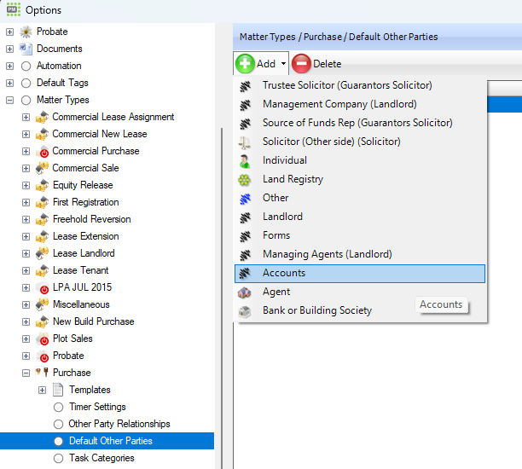
Task: Select the Timer Settings radio circle
Action: [59, 407]
